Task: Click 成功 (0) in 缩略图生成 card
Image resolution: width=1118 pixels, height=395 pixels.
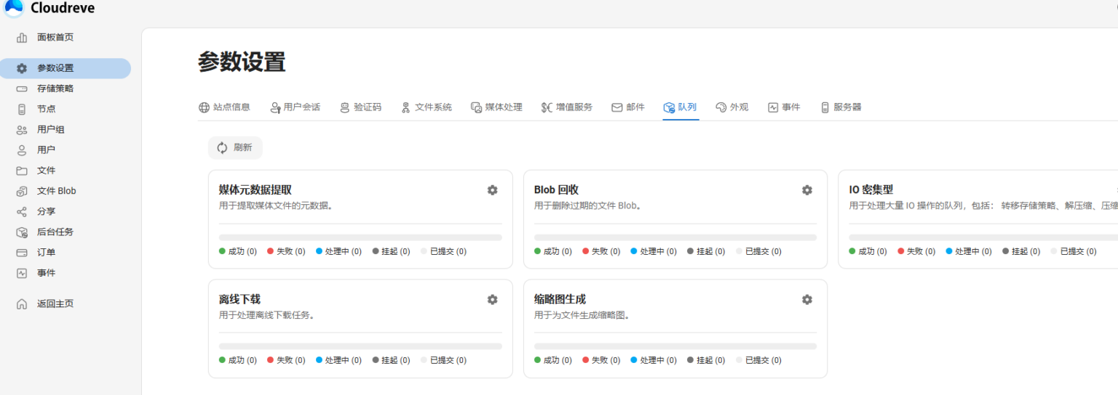Action: pyautogui.click(x=553, y=360)
